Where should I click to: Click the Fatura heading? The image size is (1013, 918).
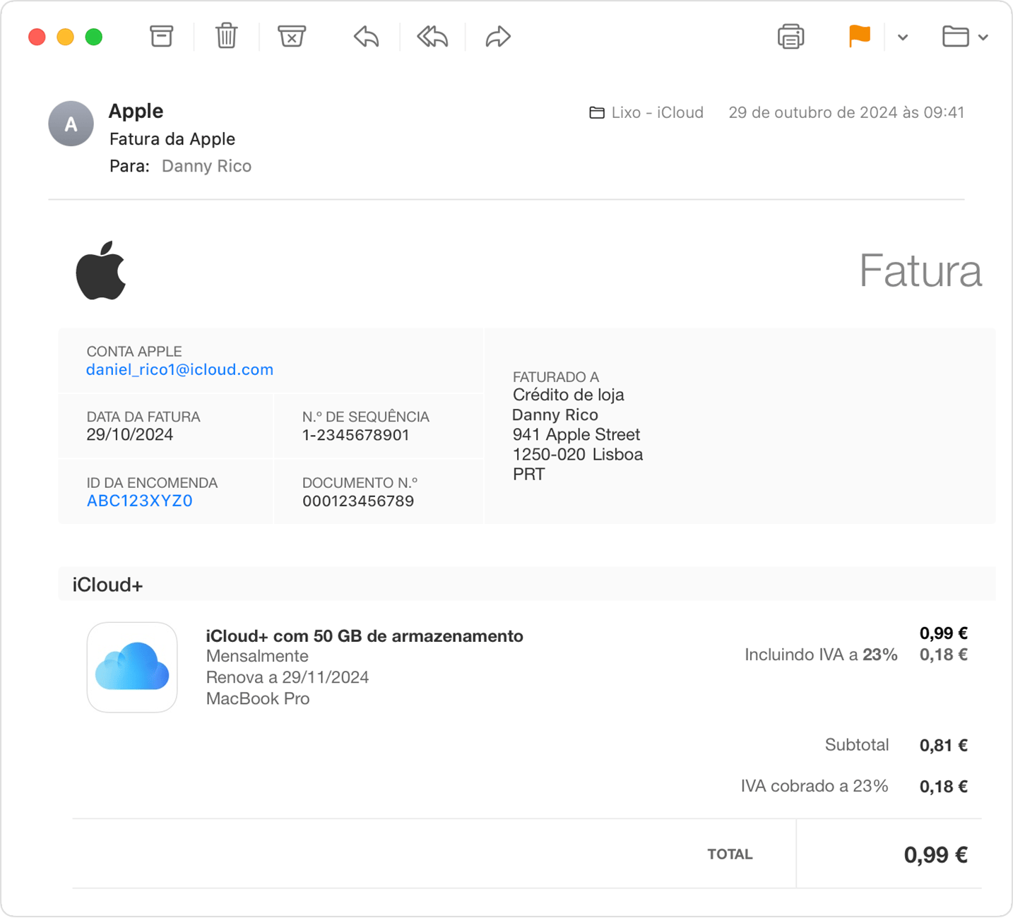click(920, 271)
